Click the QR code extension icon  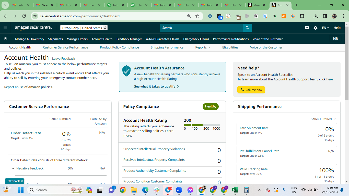pos(256,16)
